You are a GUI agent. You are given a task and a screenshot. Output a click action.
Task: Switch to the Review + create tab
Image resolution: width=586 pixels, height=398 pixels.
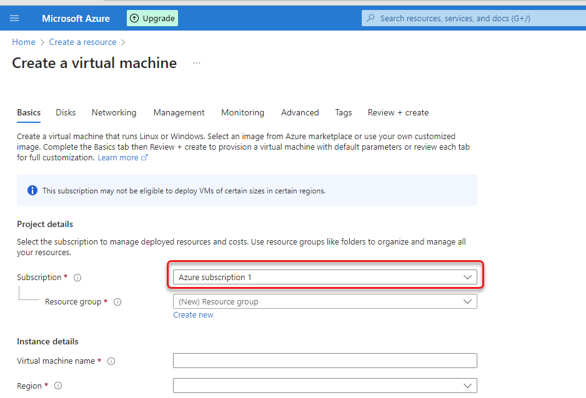398,112
